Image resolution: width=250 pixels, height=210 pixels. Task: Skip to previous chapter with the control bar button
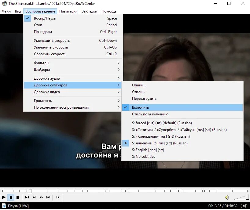pyautogui.click(x=27, y=197)
